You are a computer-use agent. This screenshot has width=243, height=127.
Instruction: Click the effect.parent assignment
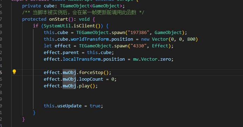79,52
